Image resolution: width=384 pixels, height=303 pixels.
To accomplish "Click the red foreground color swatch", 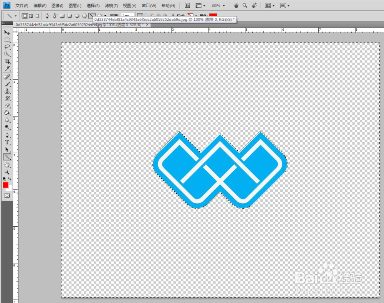I will [x=5, y=185].
